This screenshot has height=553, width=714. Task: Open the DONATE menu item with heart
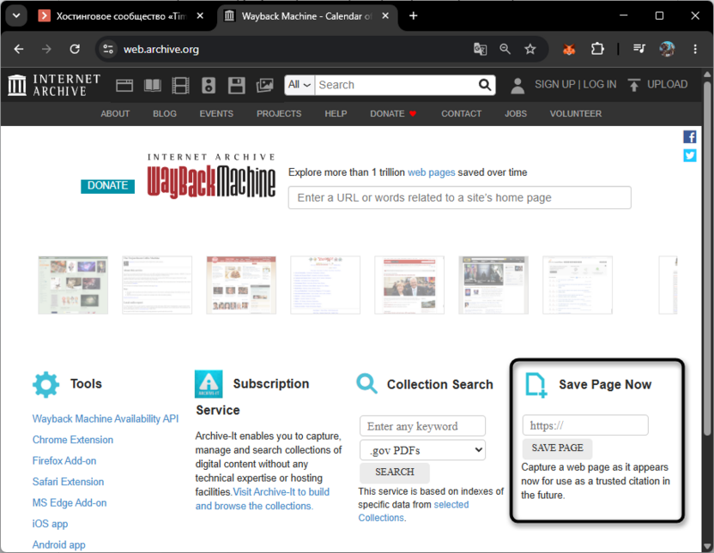[x=393, y=114]
